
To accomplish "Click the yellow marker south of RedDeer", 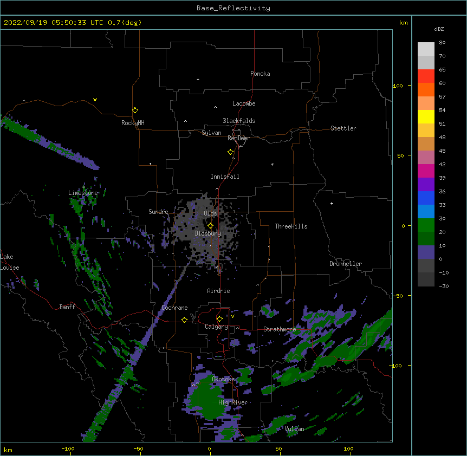I will [230, 152].
